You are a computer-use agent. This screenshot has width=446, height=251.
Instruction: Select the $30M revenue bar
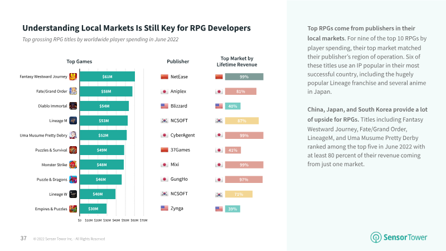(x=93, y=209)
